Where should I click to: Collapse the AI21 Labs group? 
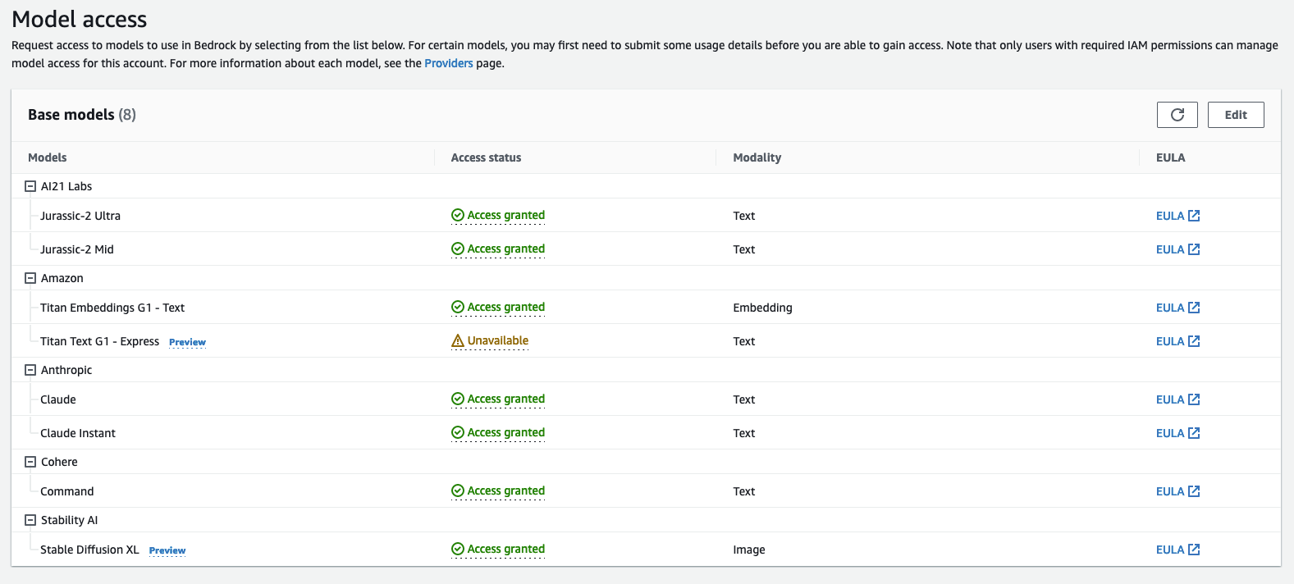tap(30, 186)
